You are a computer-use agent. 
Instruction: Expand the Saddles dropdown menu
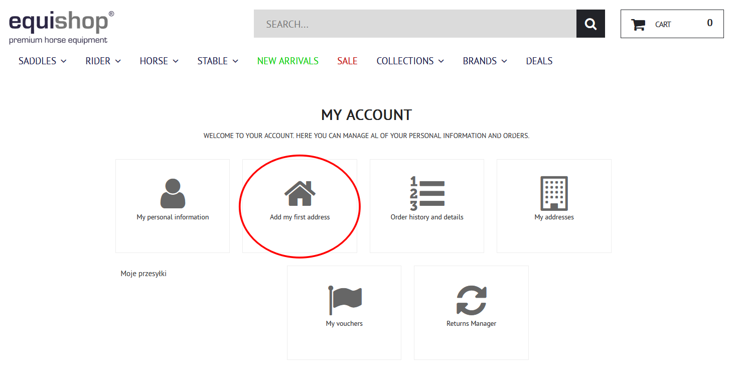pyautogui.click(x=42, y=61)
